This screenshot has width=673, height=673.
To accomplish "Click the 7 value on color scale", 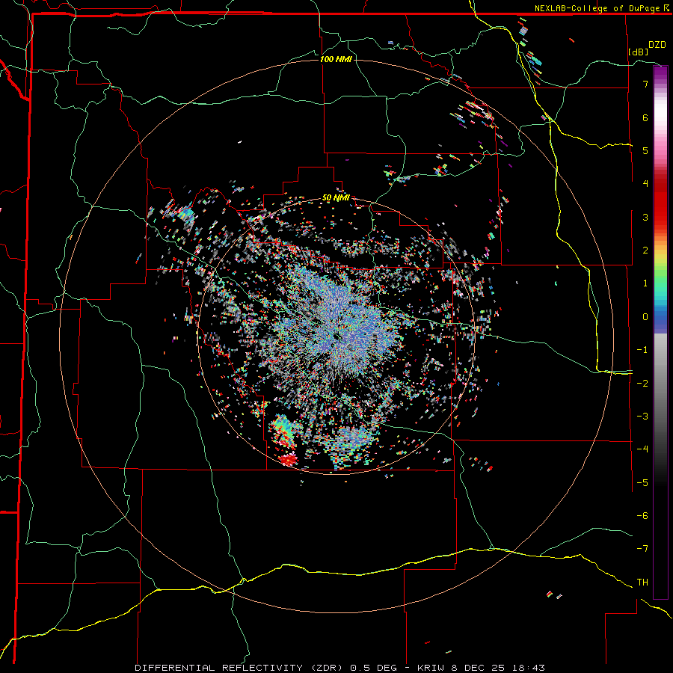I will (x=645, y=84).
